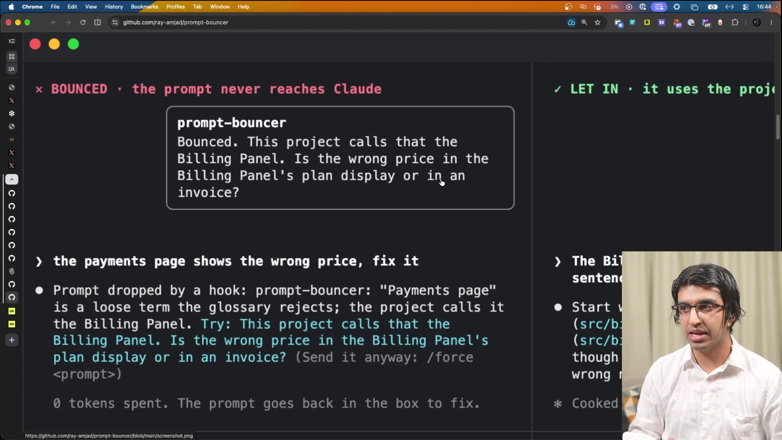This screenshot has height=440, width=782.
Task: Switch to the first X tab in the sidebar
Action: (12, 101)
